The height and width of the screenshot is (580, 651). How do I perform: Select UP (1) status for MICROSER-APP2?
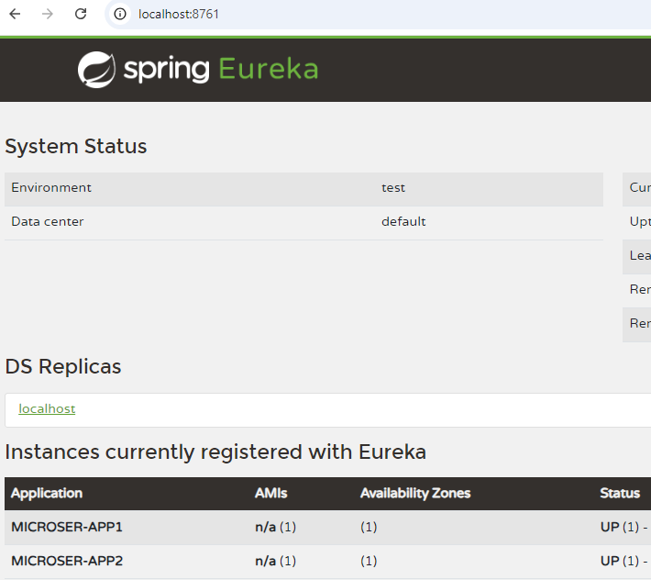click(620, 561)
